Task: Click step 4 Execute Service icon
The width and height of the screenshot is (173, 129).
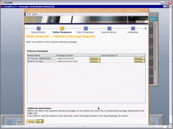Action: (109, 28)
